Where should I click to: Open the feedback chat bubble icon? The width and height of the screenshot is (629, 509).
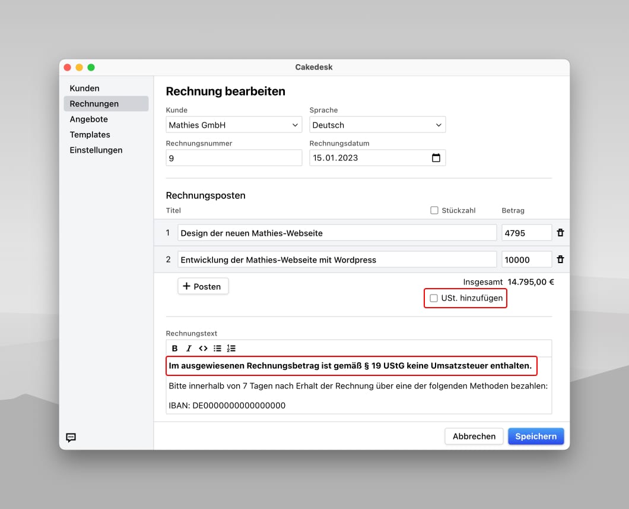tap(71, 438)
